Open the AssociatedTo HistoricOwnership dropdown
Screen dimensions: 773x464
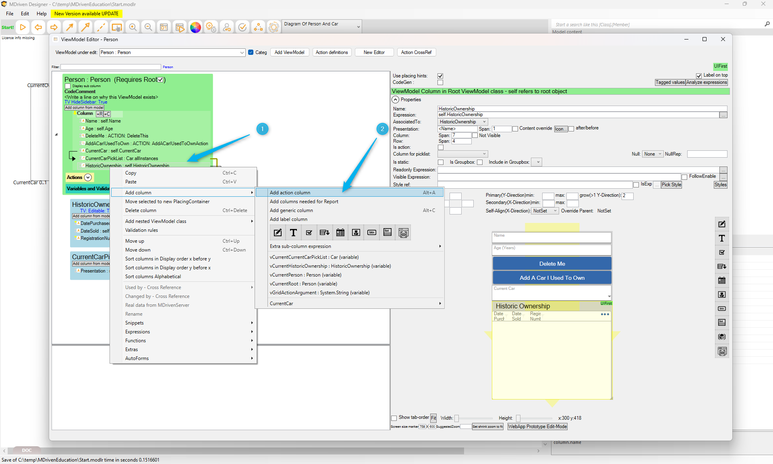[x=462, y=122]
